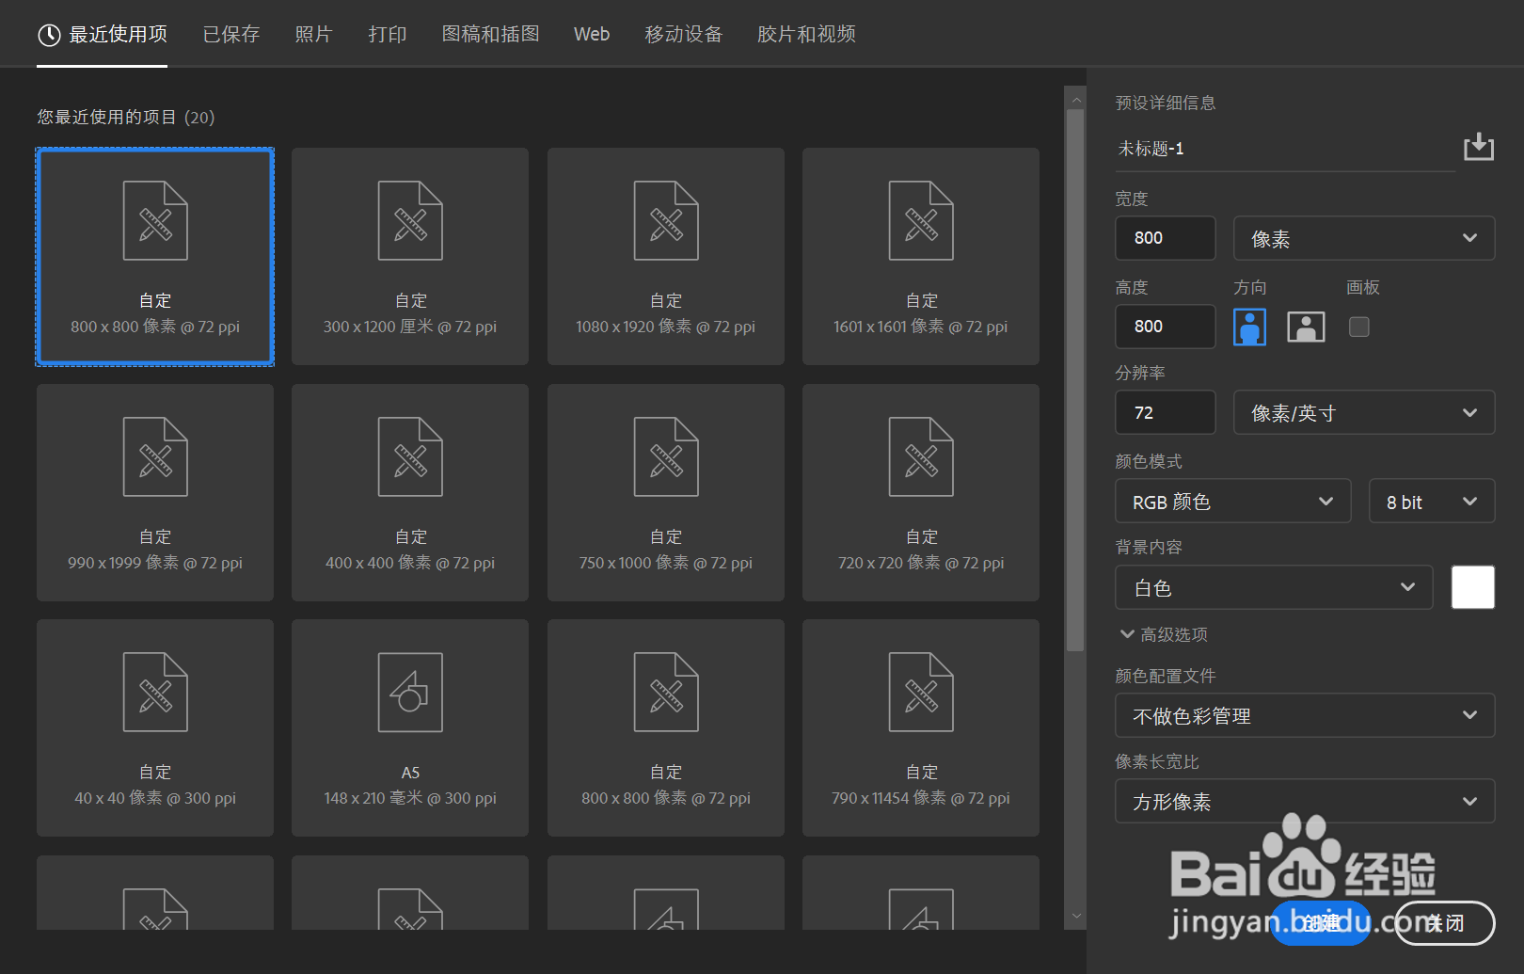Select landscape orientation icon
The image size is (1524, 974).
pyautogui.click(x=1306, y=327)
